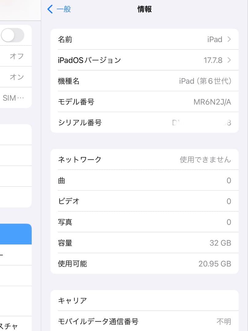Tap the chevron on the iPadOSバージョン row
The image size is (248, 331).
tap(228, 60)
